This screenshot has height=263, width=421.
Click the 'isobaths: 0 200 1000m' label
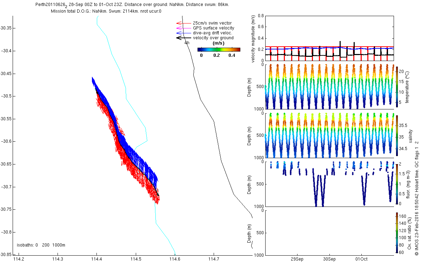[x=41, y=245]
